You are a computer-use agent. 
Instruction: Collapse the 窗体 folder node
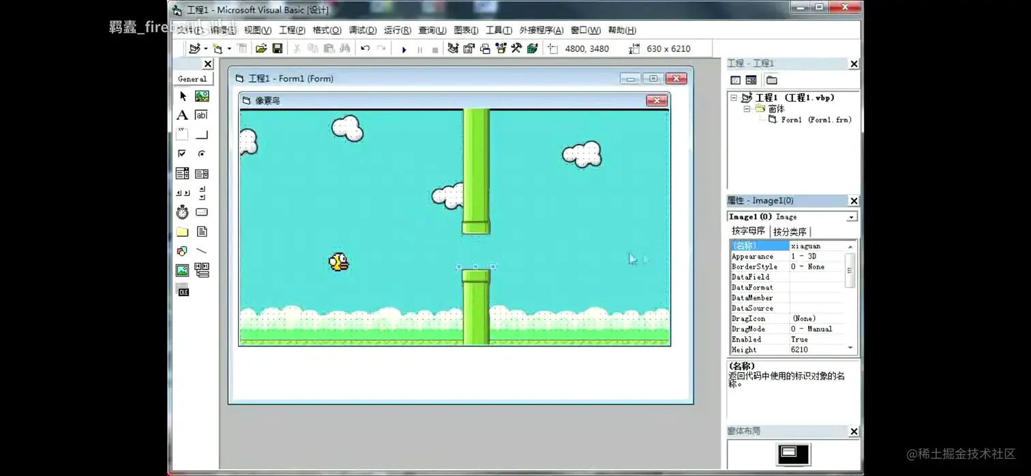pos(747,108)
